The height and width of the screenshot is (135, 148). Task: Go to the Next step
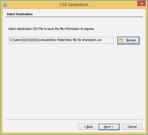pos(109,127)
